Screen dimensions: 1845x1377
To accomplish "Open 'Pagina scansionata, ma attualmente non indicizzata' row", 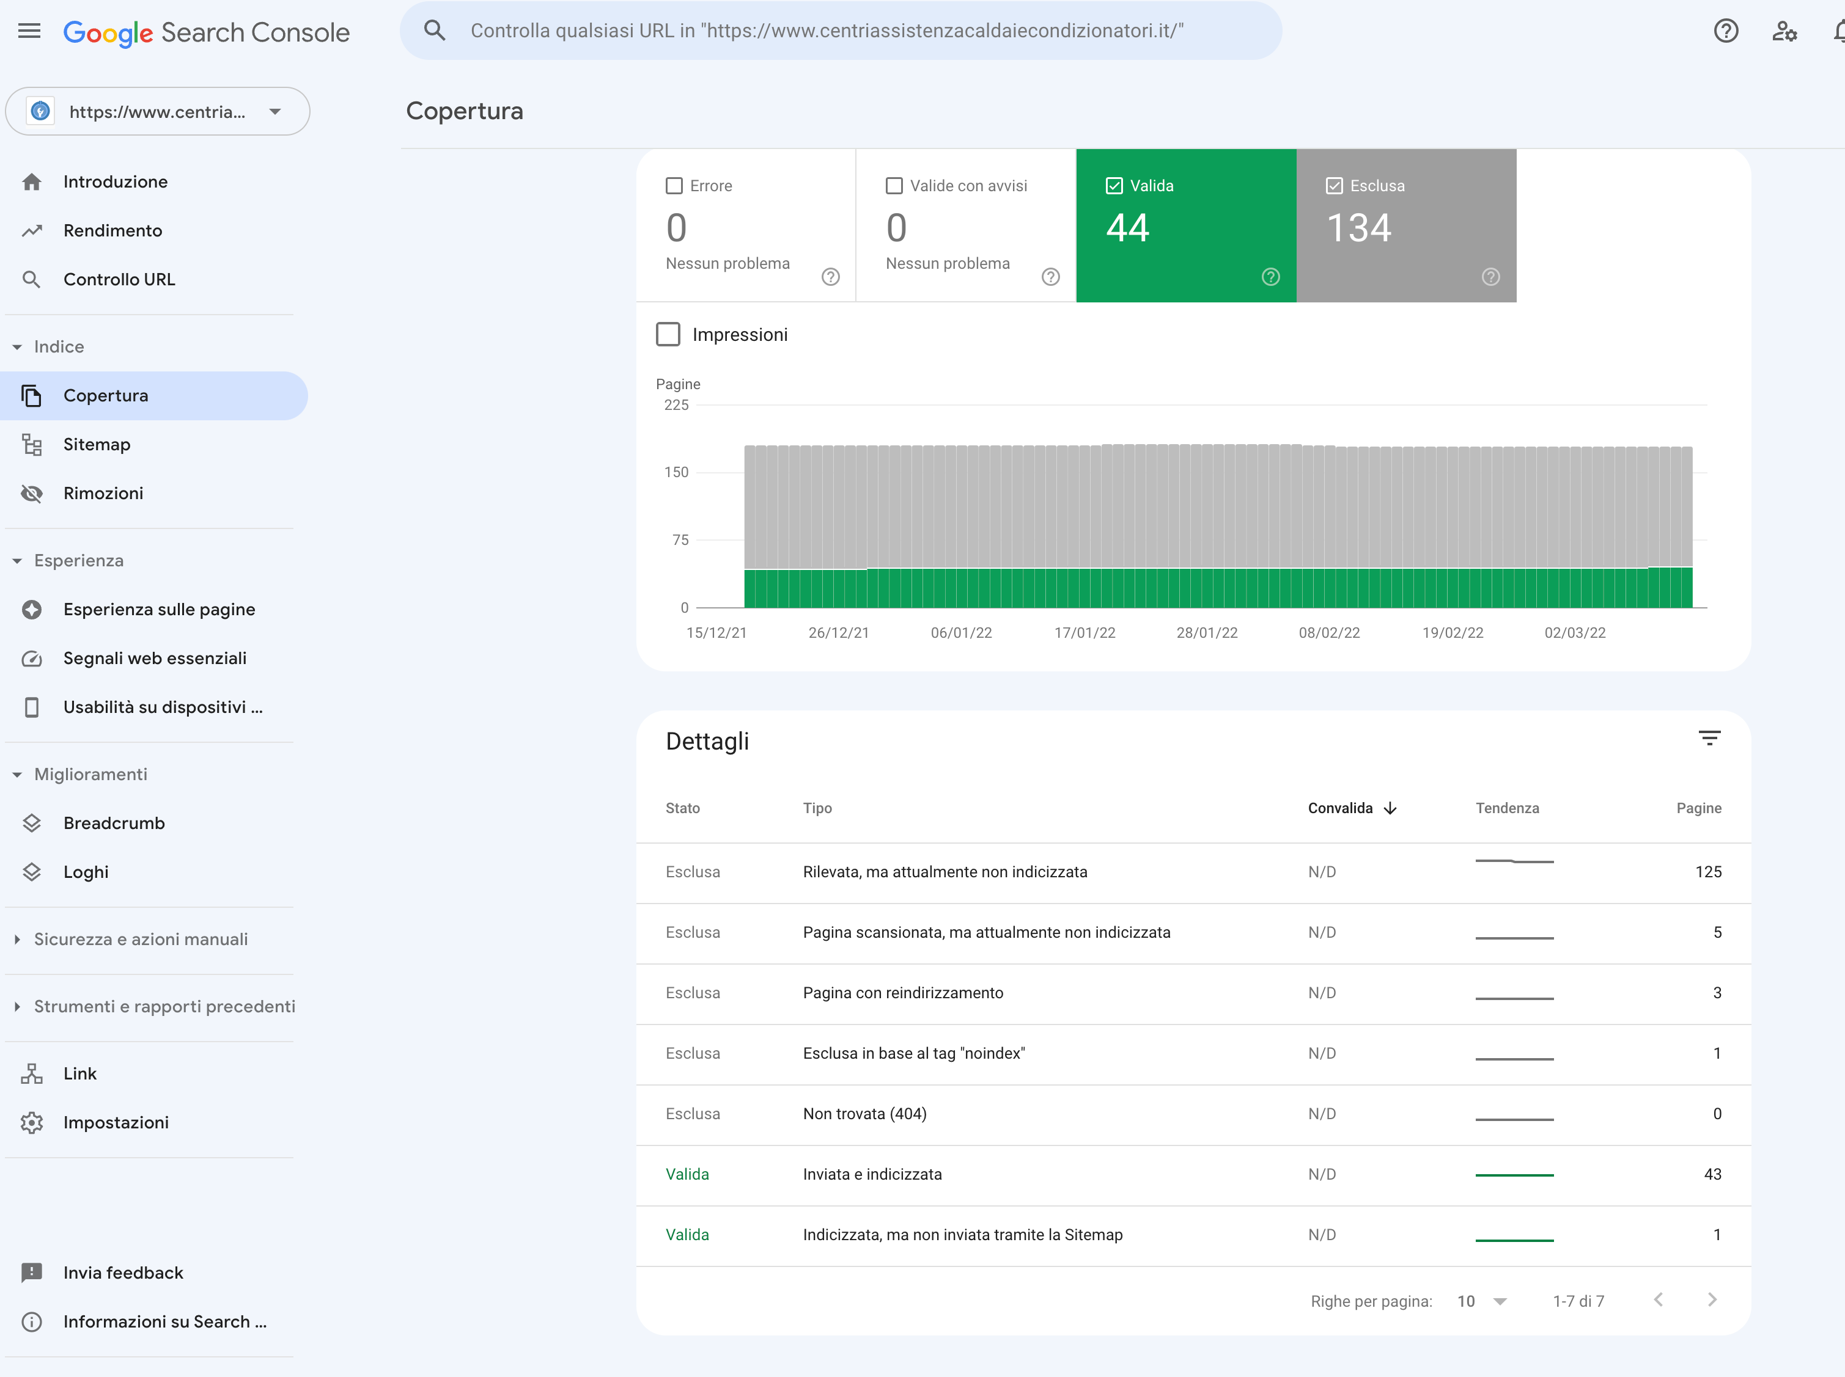I will [1193, 933].
